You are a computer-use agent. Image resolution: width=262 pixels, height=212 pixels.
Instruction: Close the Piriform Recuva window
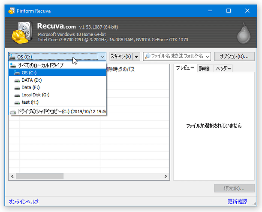coord(247,11)
